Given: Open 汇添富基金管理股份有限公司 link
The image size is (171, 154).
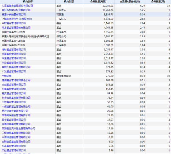Looking at the screenshot, I should tap(17, 6).
